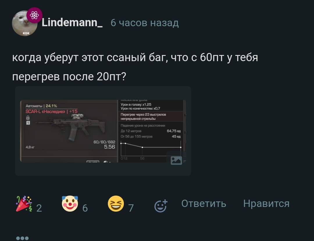The width and height of the screenshot is (314, 241).
Task: Click the '6 часов назад' timestamp
Action: tap(144, 23)
